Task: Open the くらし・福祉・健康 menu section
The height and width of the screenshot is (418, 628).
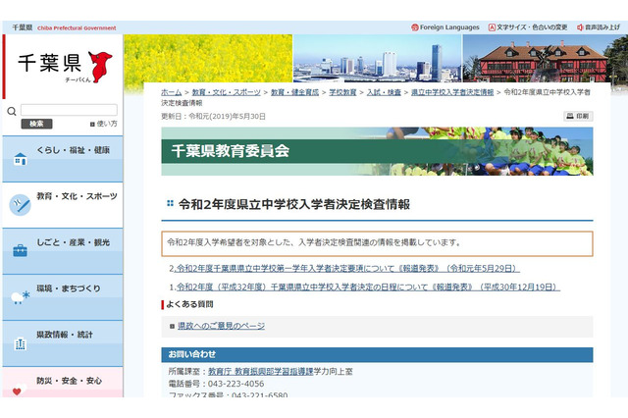Action: [63, 159]
